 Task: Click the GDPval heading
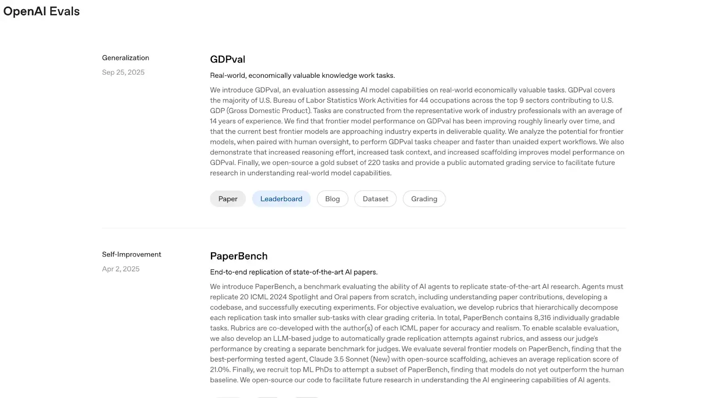click(227, 59)
